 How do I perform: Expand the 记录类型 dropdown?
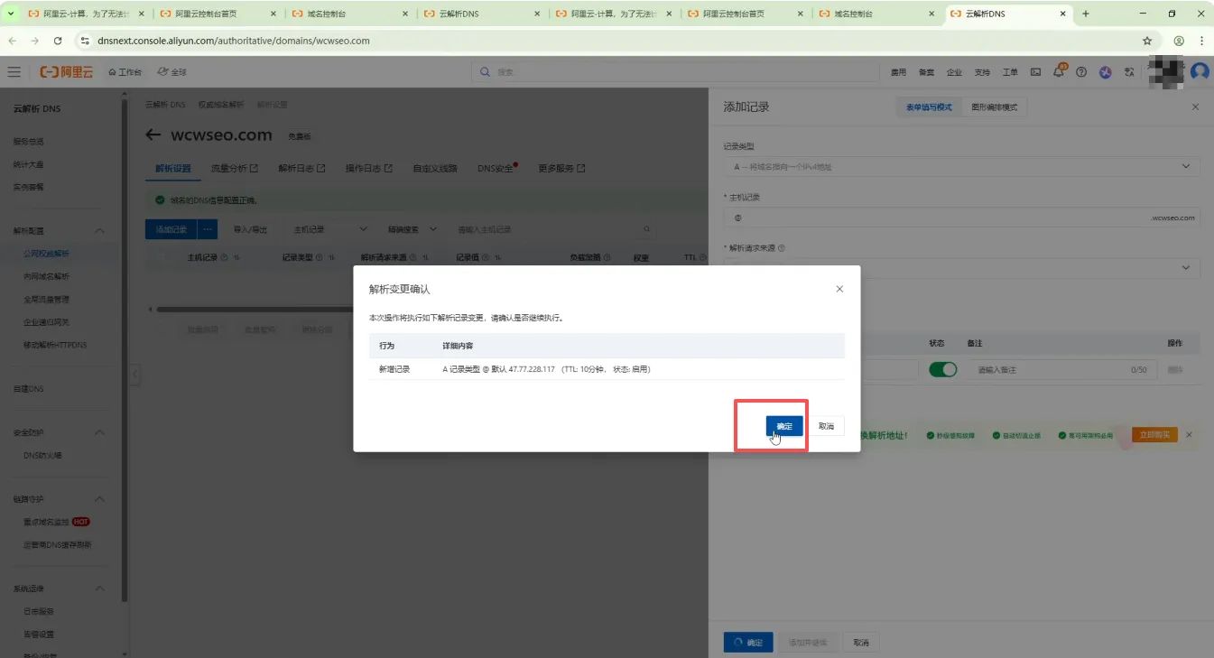961,167
